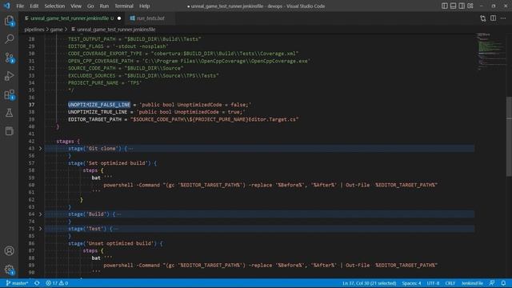Split the editor to the right

[x=493, y=18]
